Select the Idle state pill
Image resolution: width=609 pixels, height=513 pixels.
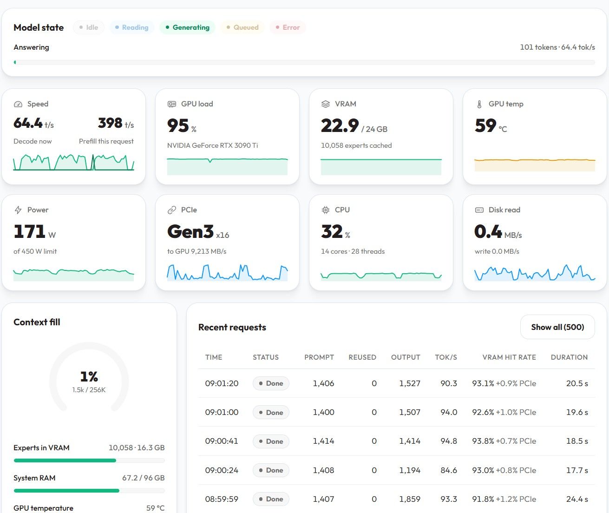[x=88, y=27]
